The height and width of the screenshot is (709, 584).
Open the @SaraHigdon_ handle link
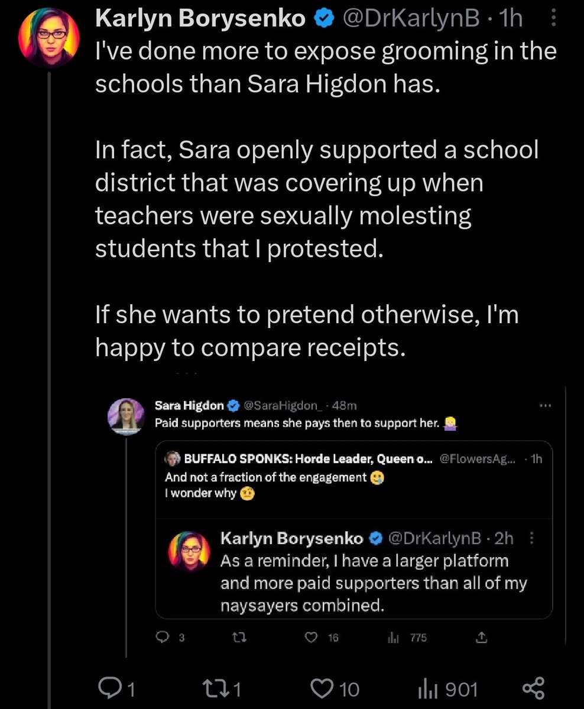[283, 405]
